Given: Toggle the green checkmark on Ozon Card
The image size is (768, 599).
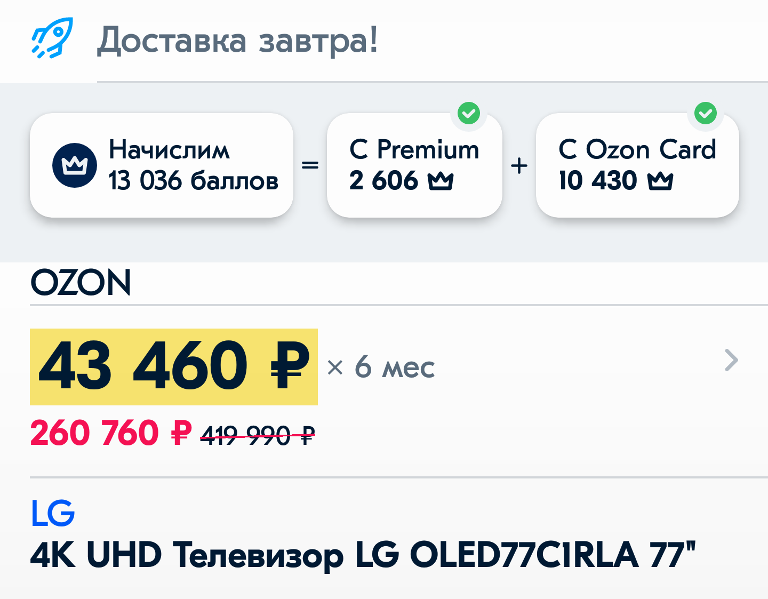Looking at the screenshot, I should 706,113.
